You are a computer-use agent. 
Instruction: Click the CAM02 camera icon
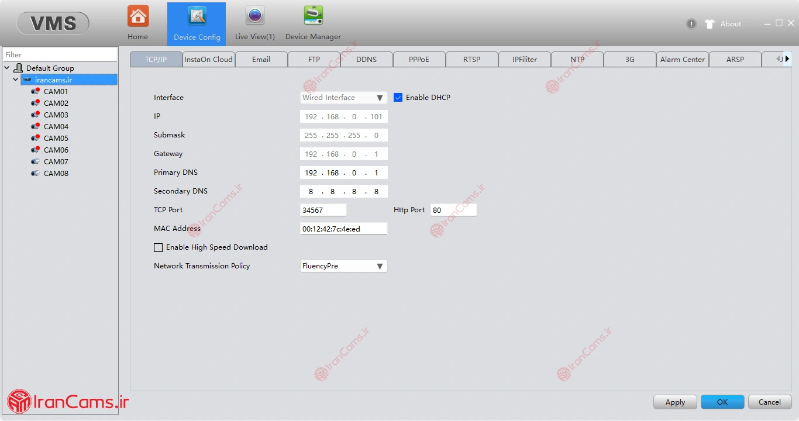click(x=36, y=103)
